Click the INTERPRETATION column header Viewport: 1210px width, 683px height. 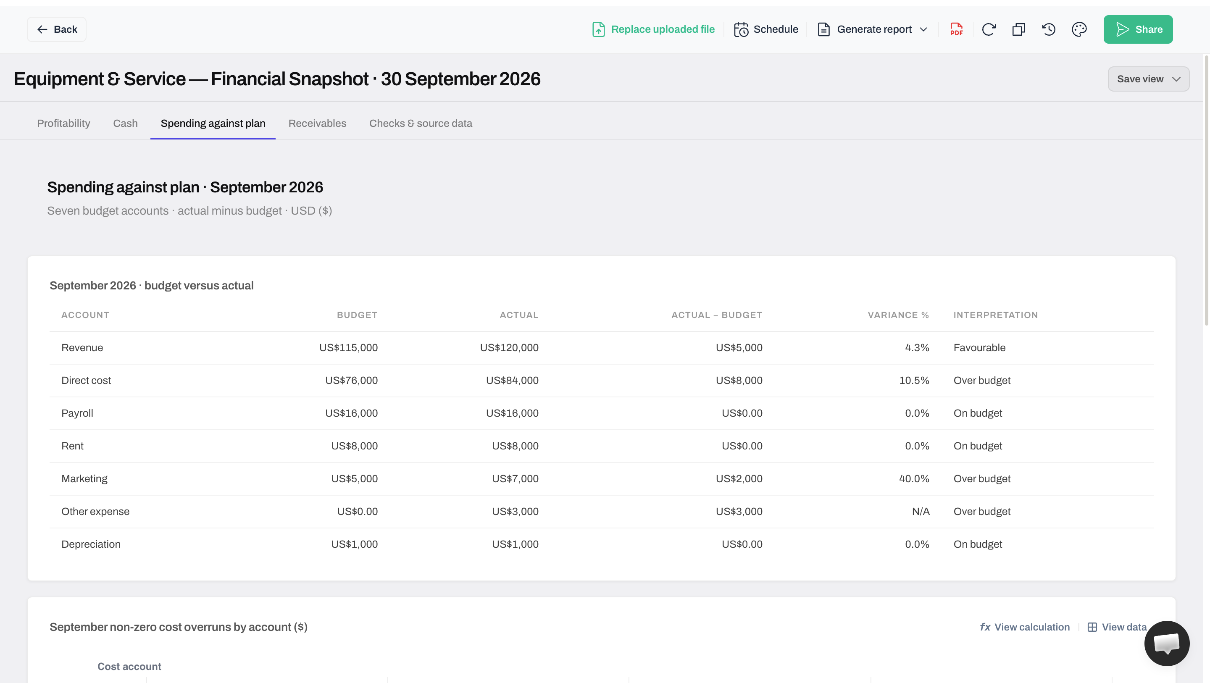[x=995, y=315]
